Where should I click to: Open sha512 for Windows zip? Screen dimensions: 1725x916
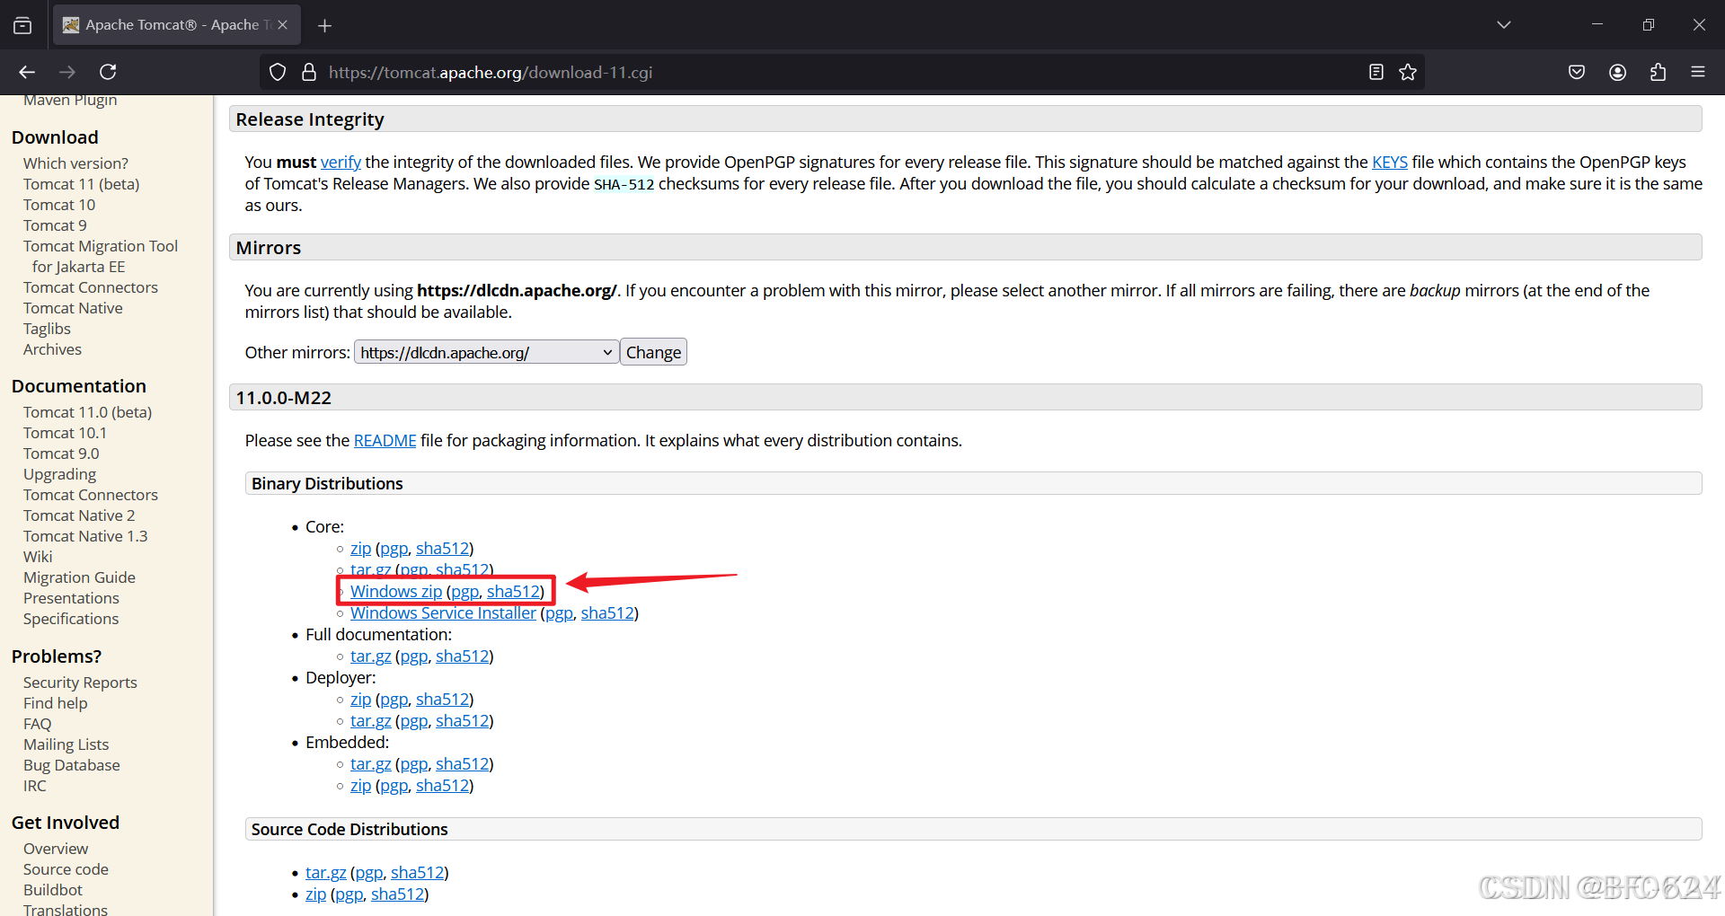click(514, 591)
